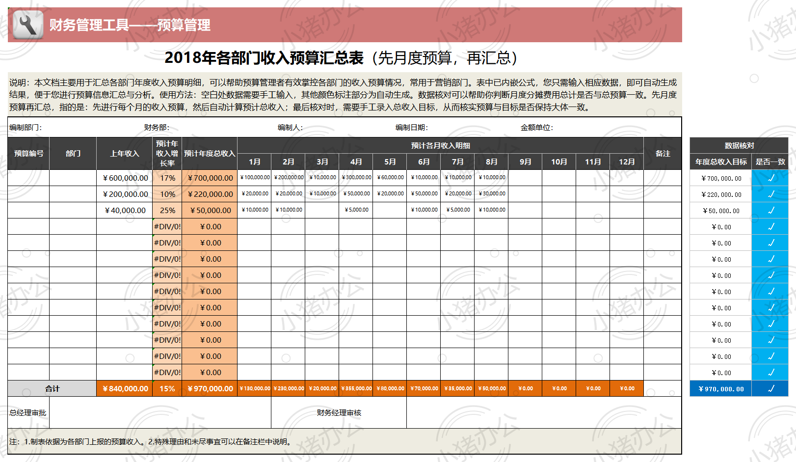Image resolution: width=796 pixels, height=462 pixels.
Task: Click the orange ¥220,000.00 projected income cell
Action: pyautogui.click(x=210, y=194)
